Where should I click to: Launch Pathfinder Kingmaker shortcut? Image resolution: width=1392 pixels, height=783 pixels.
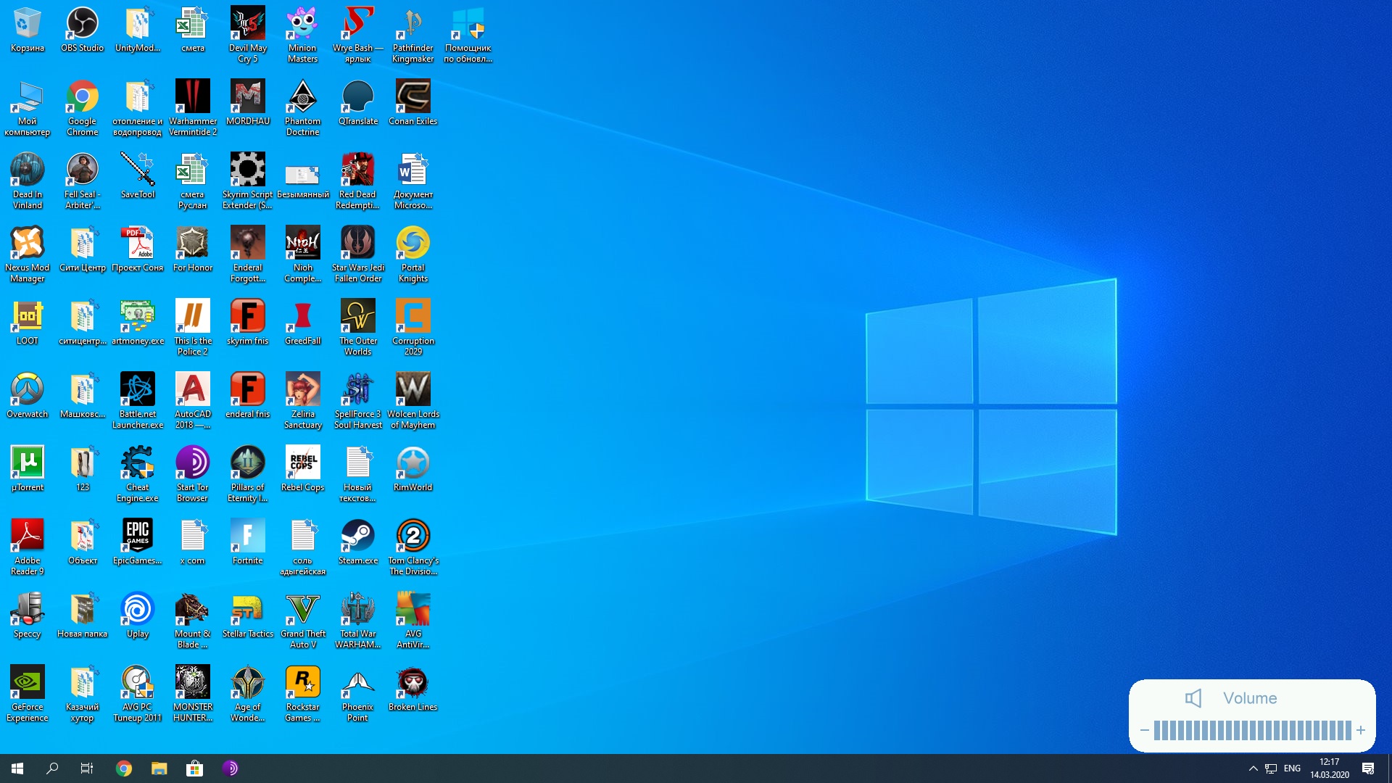coord(413,35)
